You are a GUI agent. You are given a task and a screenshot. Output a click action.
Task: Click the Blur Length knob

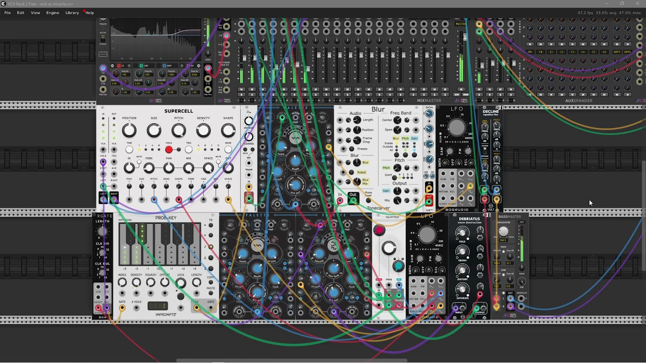(x=357, y=119)
